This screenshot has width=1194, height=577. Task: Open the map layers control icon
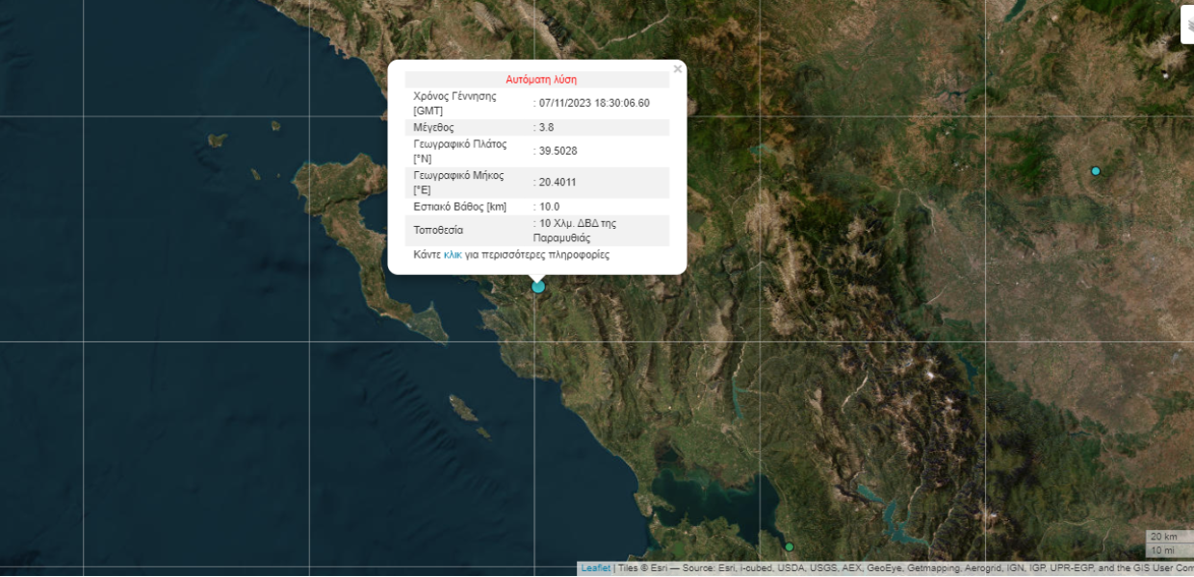pos(1187,25)
